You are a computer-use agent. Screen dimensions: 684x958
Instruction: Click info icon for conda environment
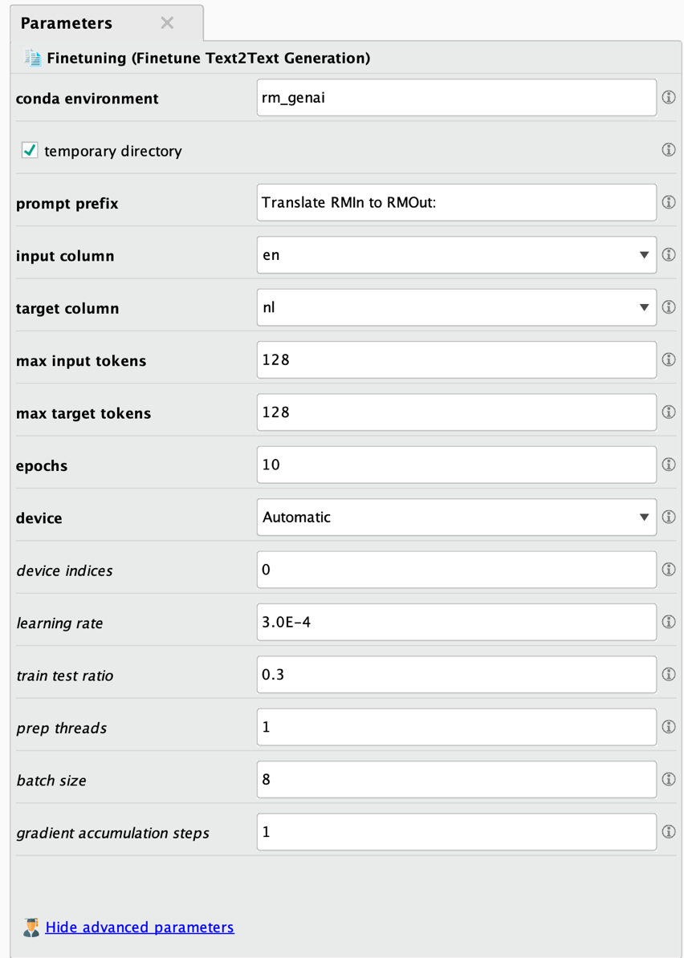click(x=668, y=97)
